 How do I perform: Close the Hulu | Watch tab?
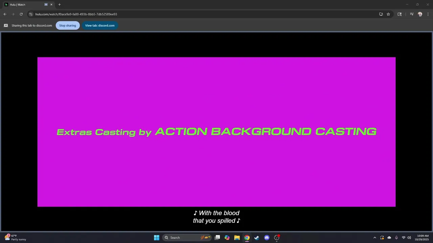point(51,5)
